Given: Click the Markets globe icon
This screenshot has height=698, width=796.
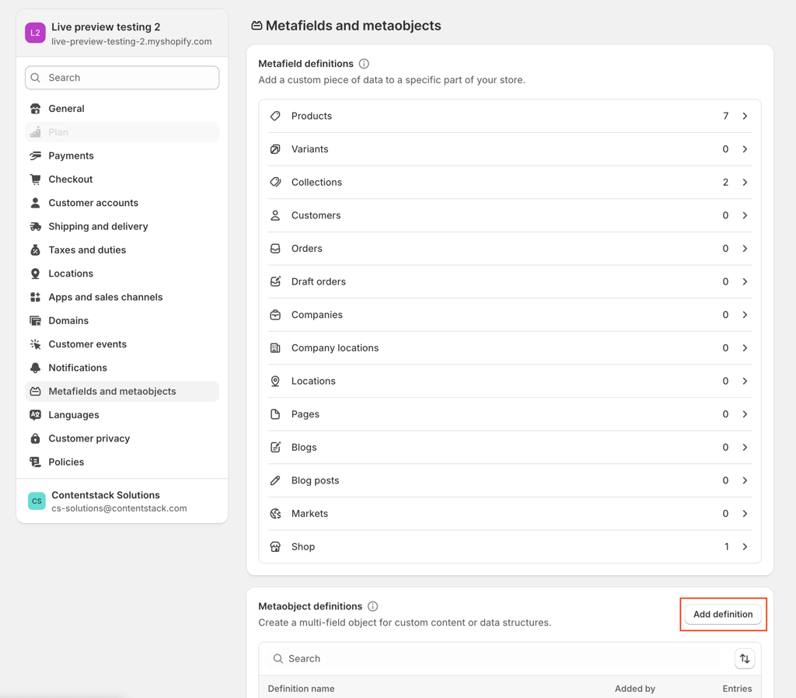Looking at the screenshot, I should 275,514.
